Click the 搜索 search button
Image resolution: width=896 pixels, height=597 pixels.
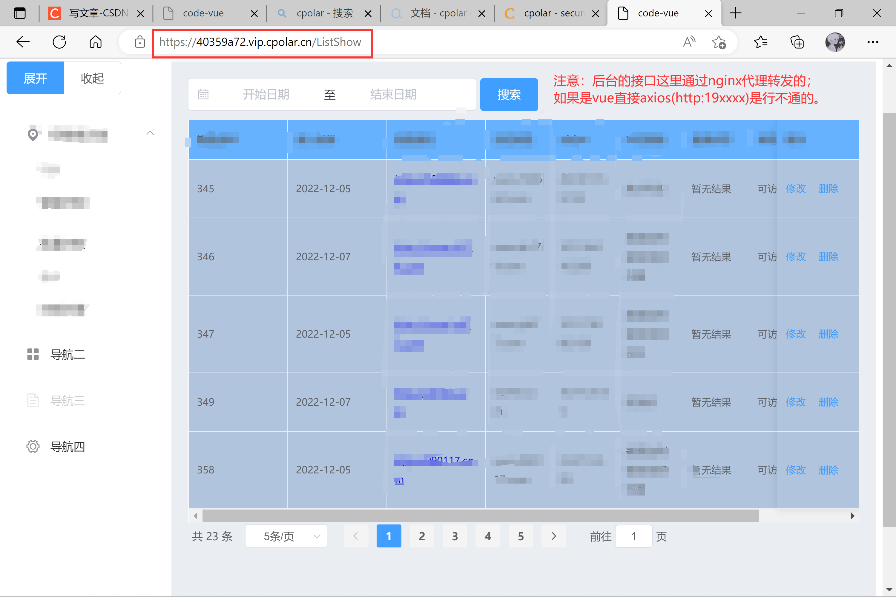[x=509, y=94]
